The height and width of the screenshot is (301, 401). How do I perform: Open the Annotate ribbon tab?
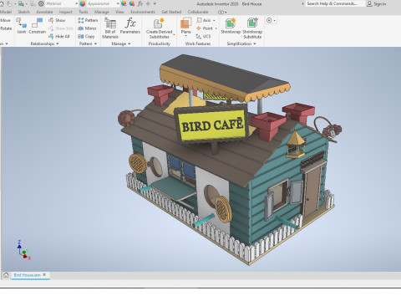pos(44,12)
